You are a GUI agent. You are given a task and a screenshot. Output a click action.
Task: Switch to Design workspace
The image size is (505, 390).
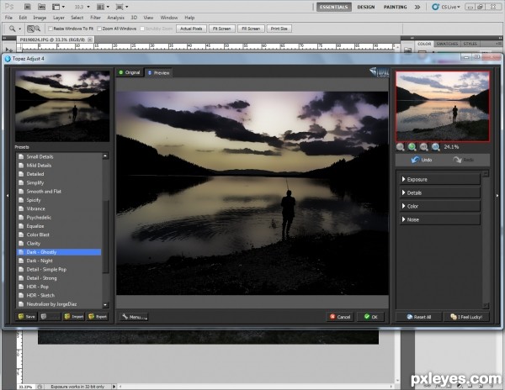tap(366, 7)
